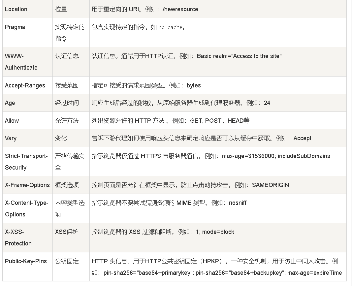Viewport: 352px width, 286px height.
Task: Select the bytes example description
Action: (x=146, y=85)
